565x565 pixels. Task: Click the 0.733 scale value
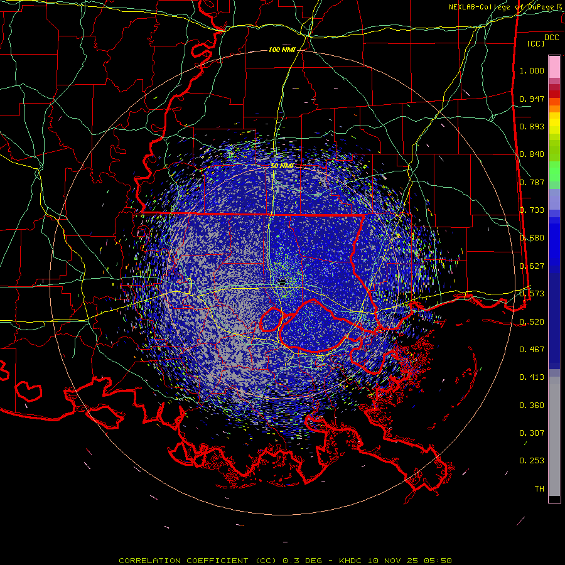532,210
